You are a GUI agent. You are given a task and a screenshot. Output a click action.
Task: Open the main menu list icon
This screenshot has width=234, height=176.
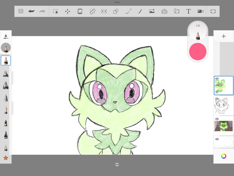(x=21, y=11)
